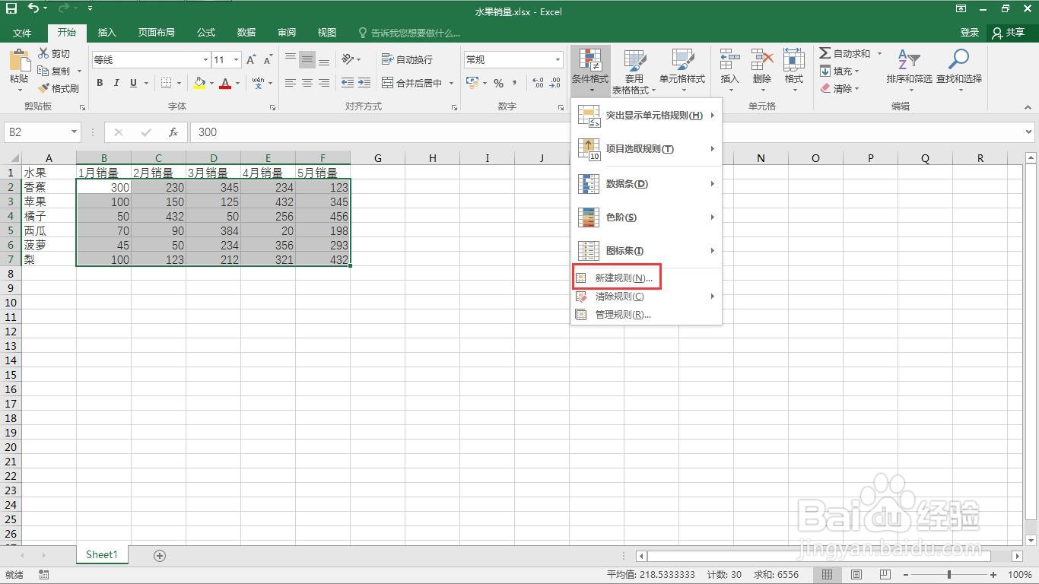Screen dimensions: 1039x584
Task: Click the AutoSum sigma icon
Action: click(x=825, y=53)
